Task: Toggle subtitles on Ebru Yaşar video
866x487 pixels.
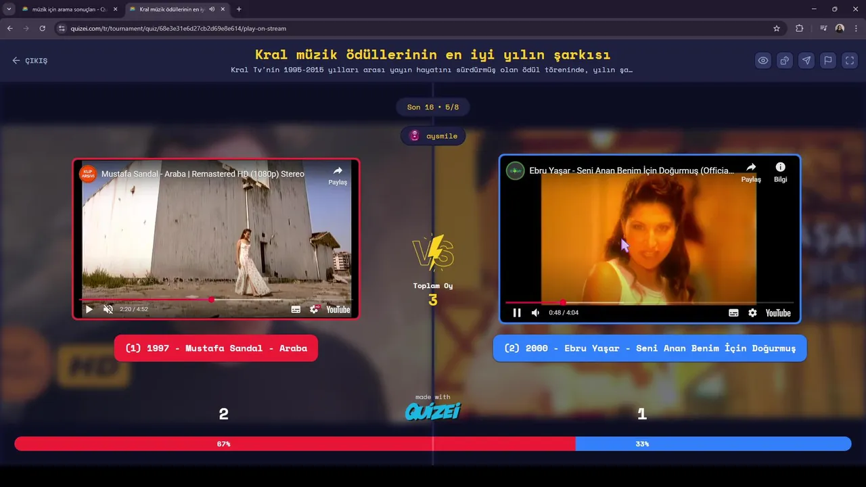Action: click(733, 312)
